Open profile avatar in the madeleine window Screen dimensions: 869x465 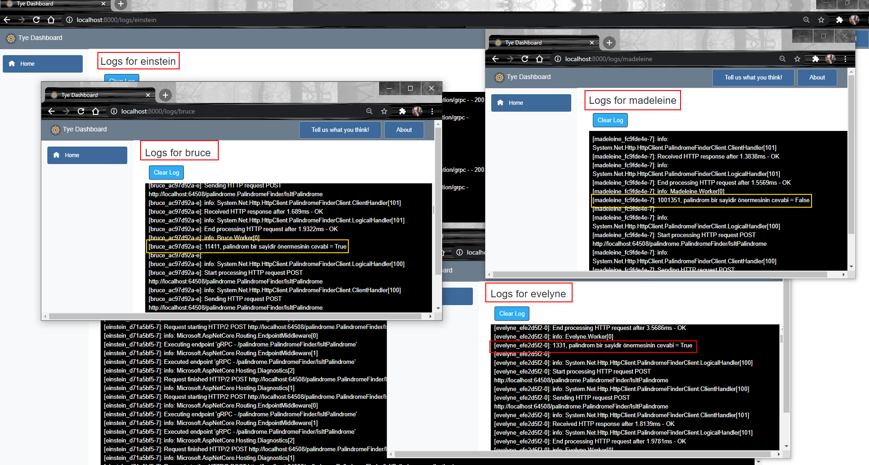(x=830, y=59)
